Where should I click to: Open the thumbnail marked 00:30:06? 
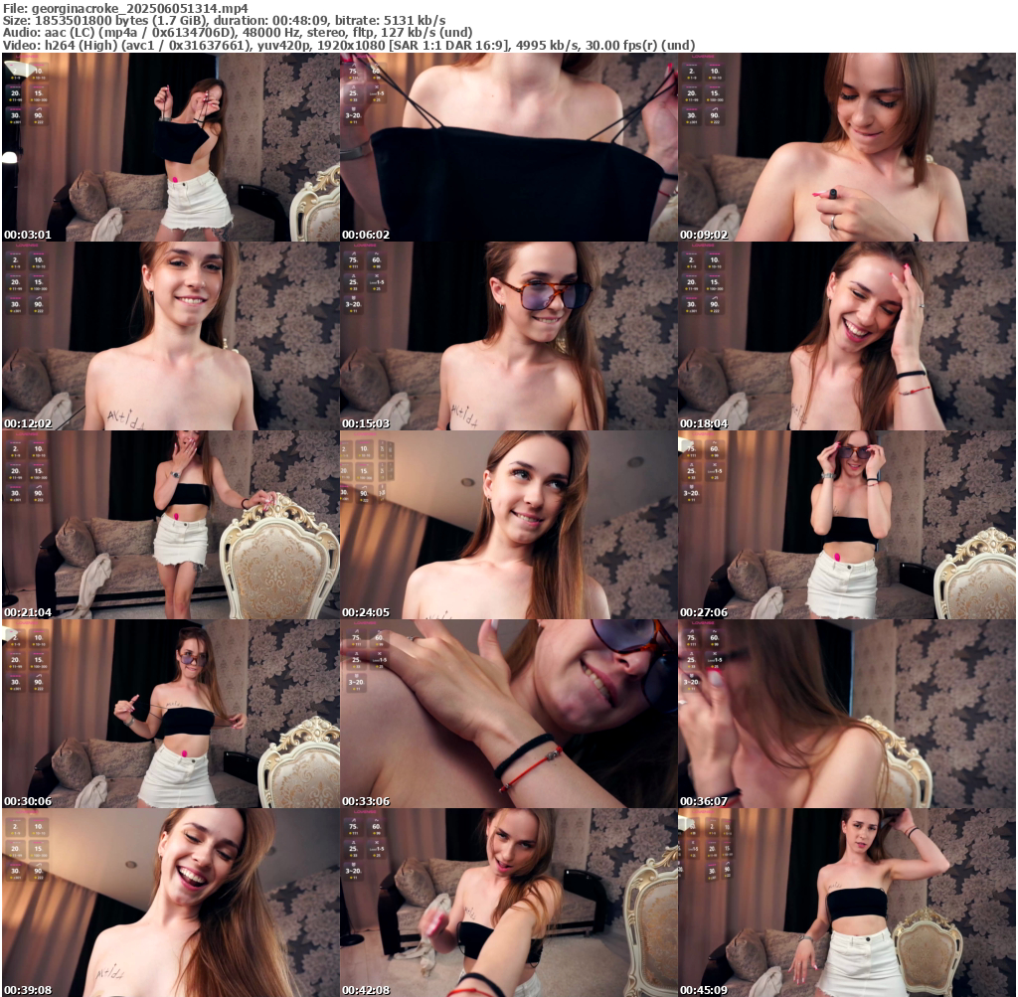pos(170,714)
